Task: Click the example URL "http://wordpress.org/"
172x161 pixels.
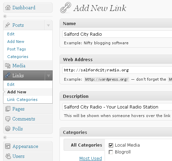Action: (107, 79)
